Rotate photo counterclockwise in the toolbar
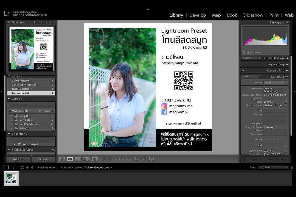 (137, 159)
